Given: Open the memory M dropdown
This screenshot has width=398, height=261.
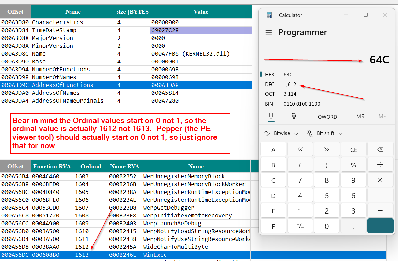Looking at the screenshot, I should [x=382, y=117].
